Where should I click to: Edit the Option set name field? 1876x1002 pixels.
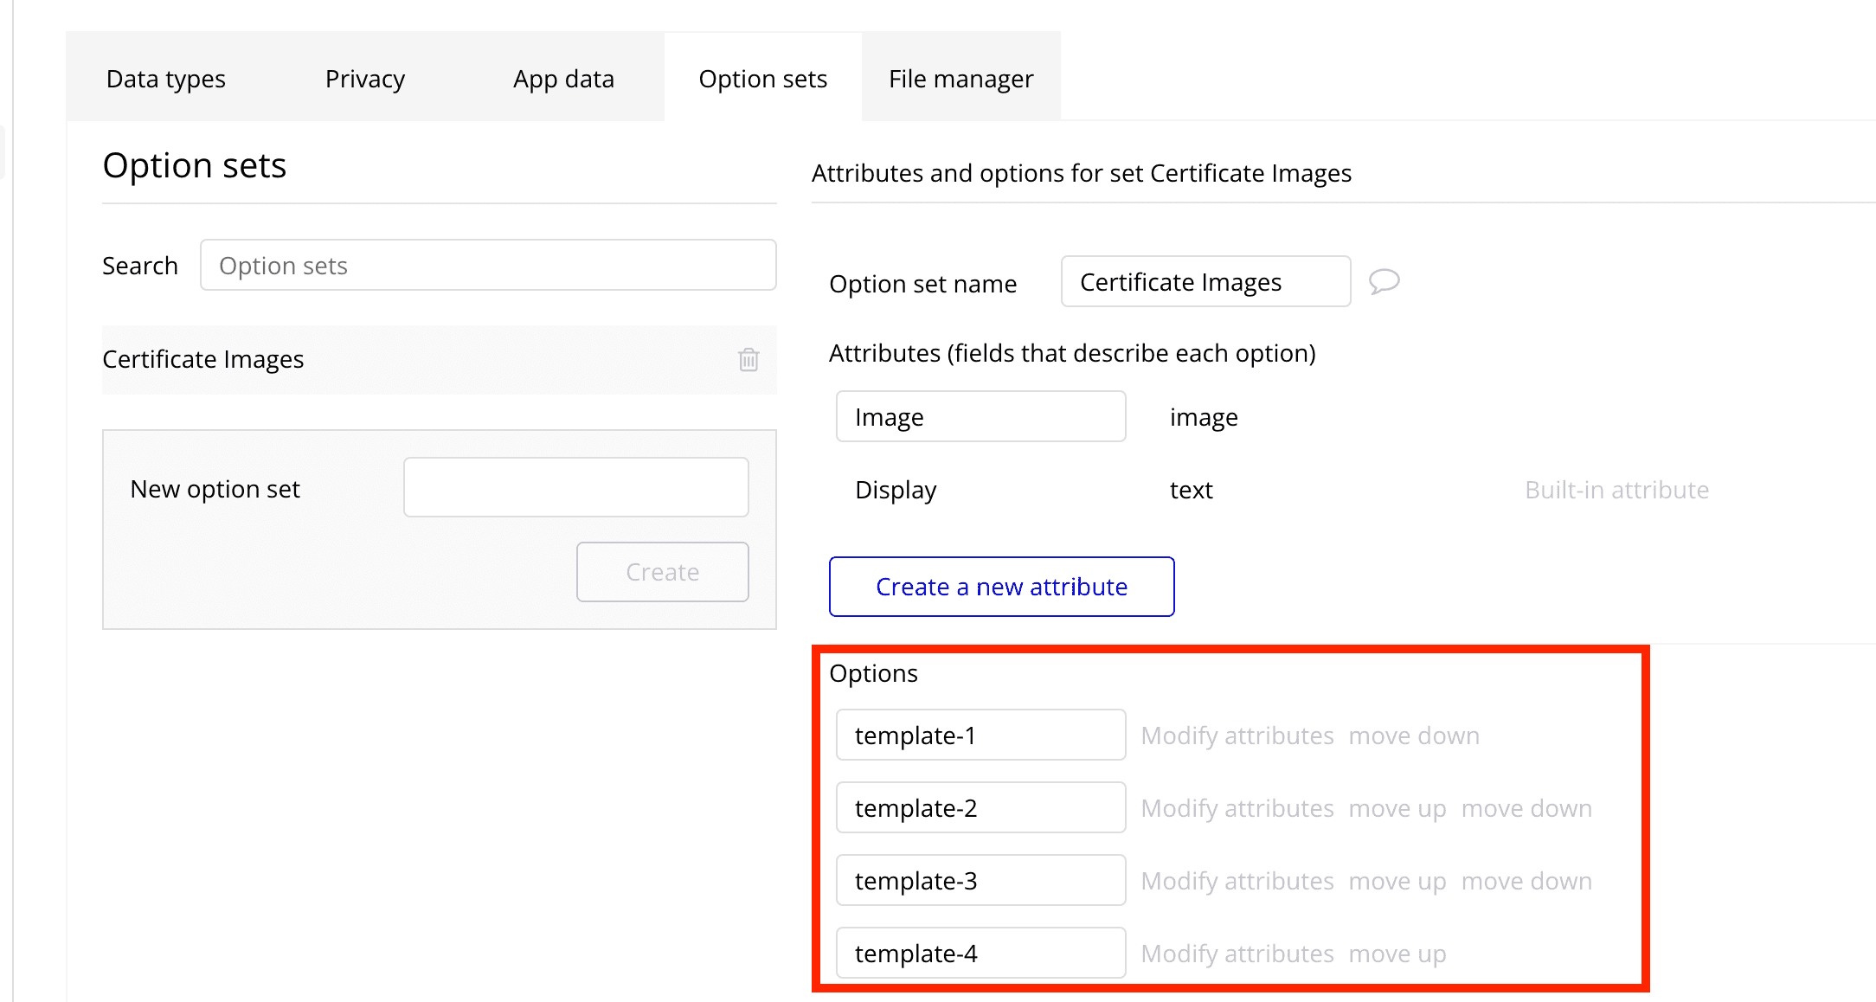click(1205, 282)
